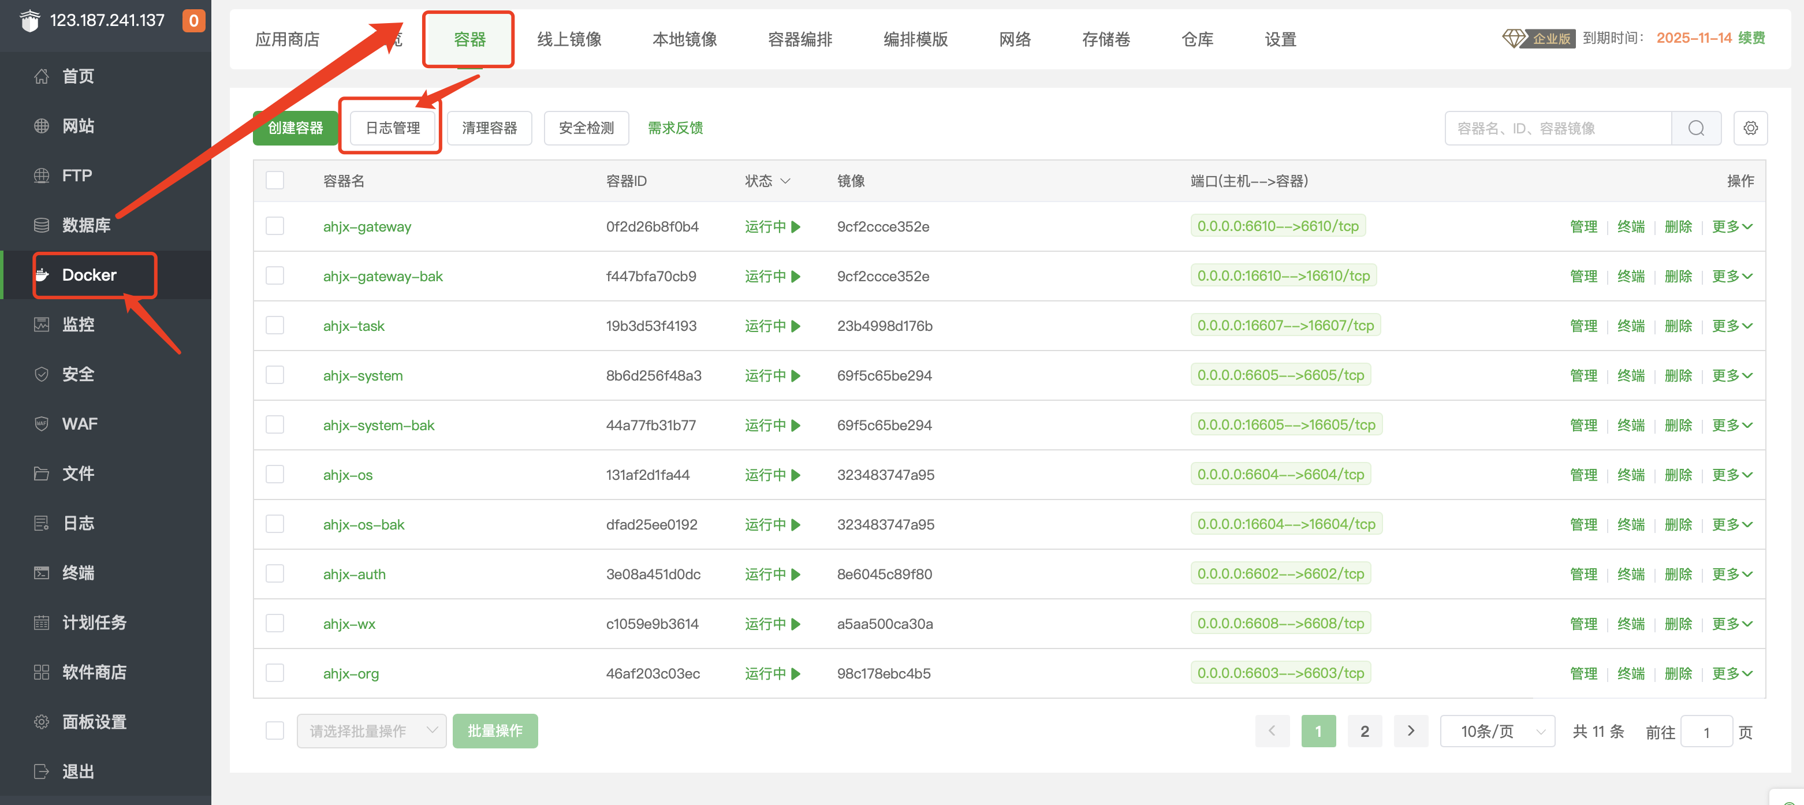Switch to the 本地镜像 tab
The width and height of the screenshot is (1804, 805).
pos(684,40)
